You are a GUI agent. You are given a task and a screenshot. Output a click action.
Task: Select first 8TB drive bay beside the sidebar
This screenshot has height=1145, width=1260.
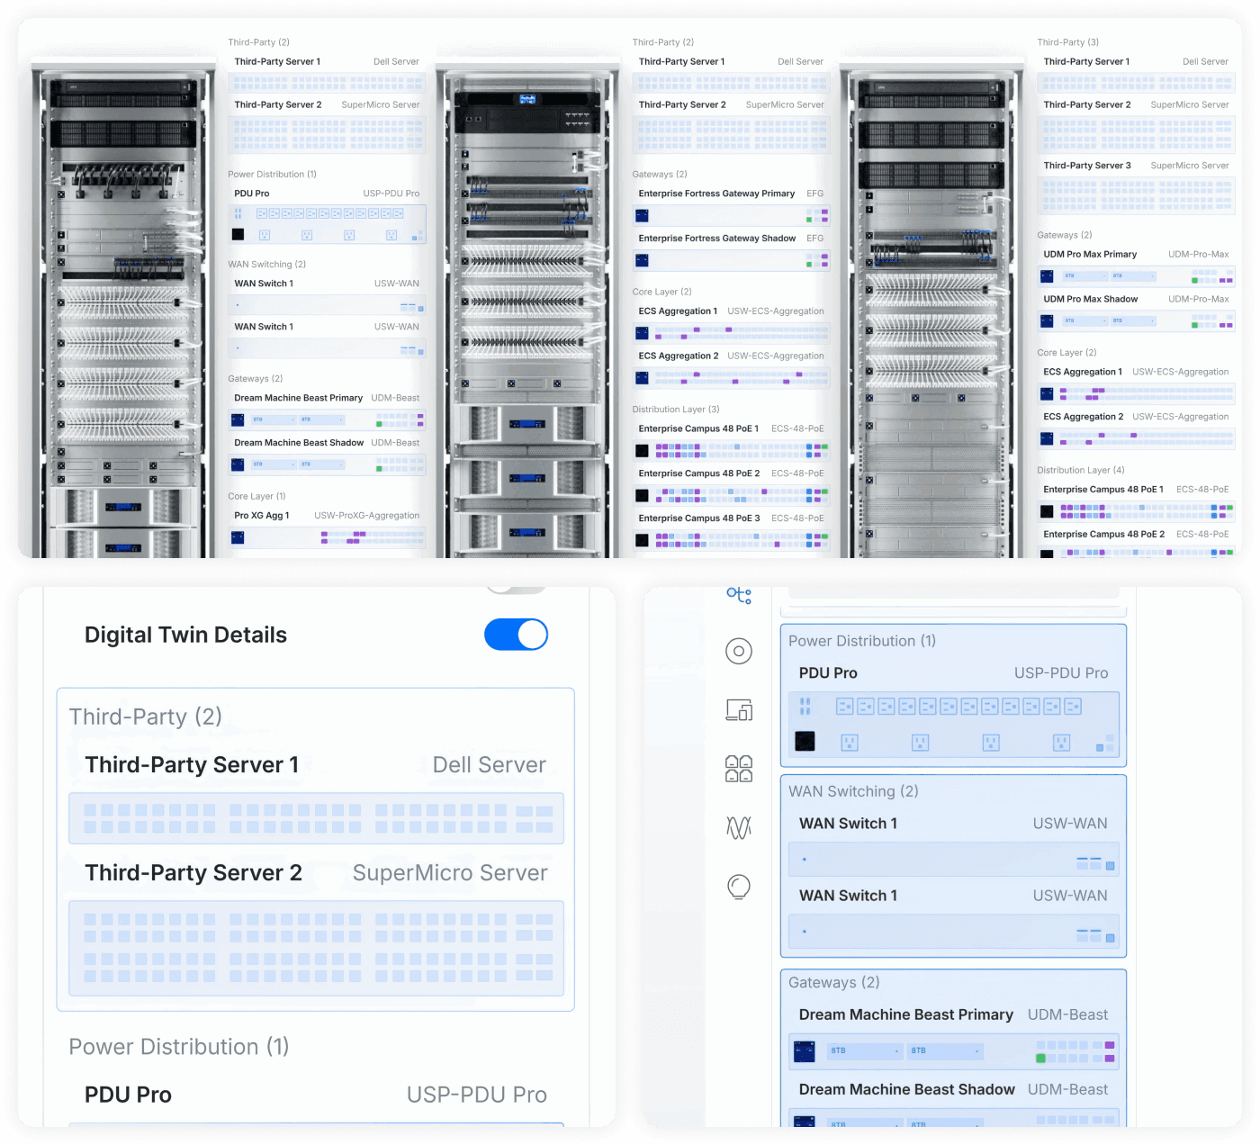tap(865, 1050)
